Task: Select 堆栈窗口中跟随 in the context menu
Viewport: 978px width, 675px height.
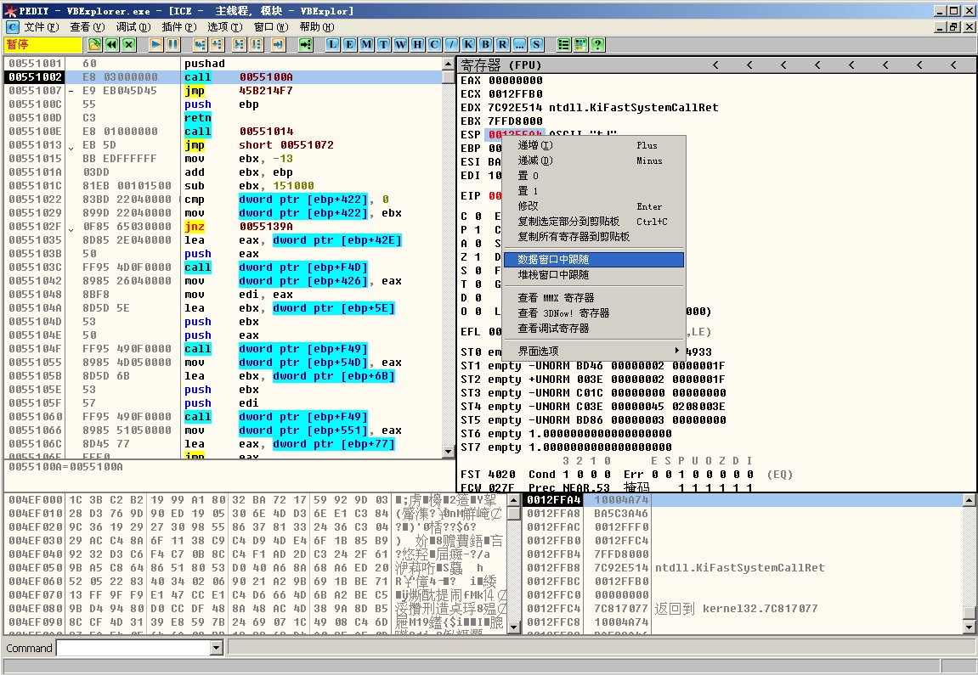Action: [x=594, y=275]
